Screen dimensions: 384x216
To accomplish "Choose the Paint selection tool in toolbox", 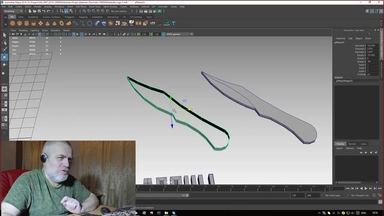I will [4, 50].
